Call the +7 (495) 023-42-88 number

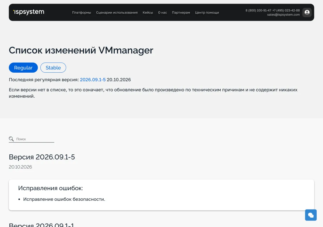click(286, 10)
